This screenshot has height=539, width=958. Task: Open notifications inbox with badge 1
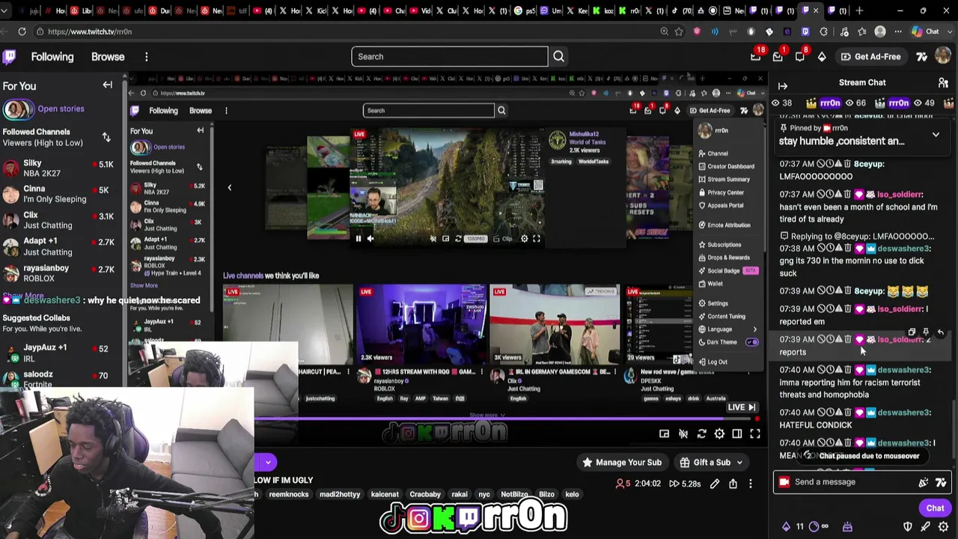click(778, 57)
